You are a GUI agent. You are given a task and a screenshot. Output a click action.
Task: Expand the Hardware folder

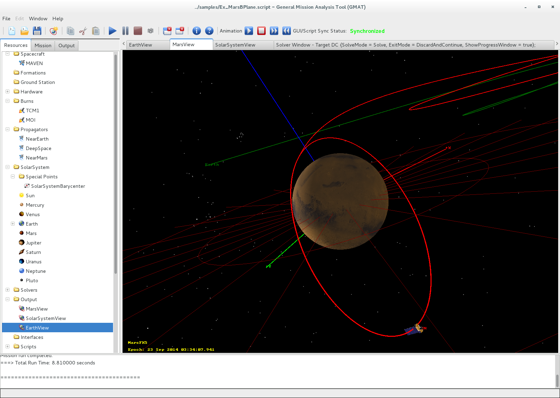point(7,92)
